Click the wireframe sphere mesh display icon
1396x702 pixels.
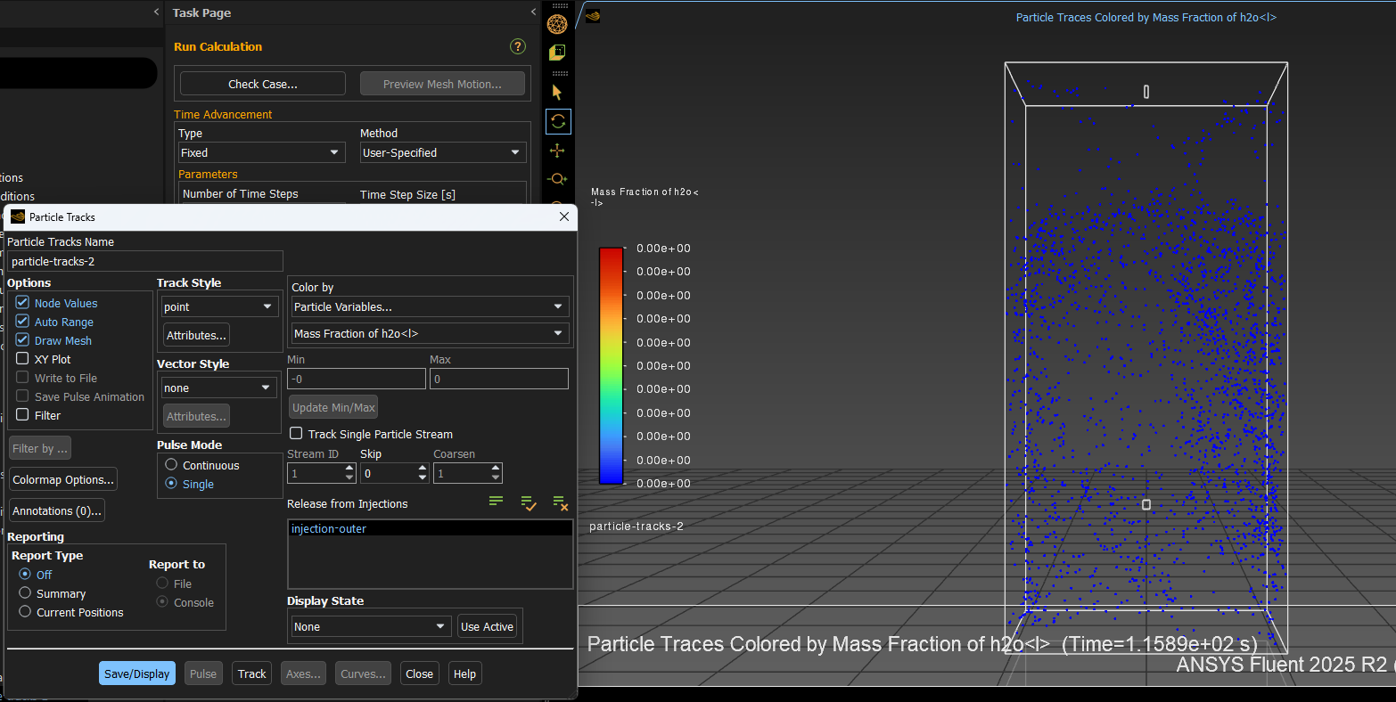coord(557,24)
